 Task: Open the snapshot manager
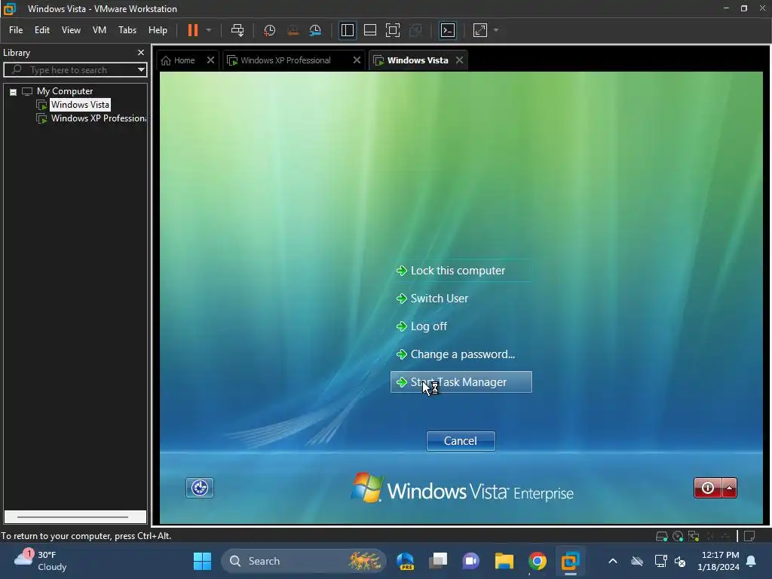click(315, 30)
